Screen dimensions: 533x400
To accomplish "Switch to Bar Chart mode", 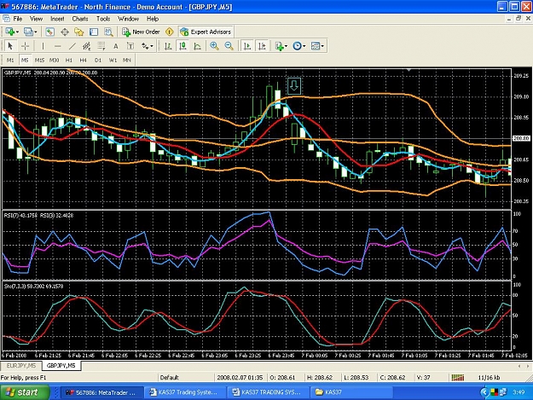I will 168,46.
